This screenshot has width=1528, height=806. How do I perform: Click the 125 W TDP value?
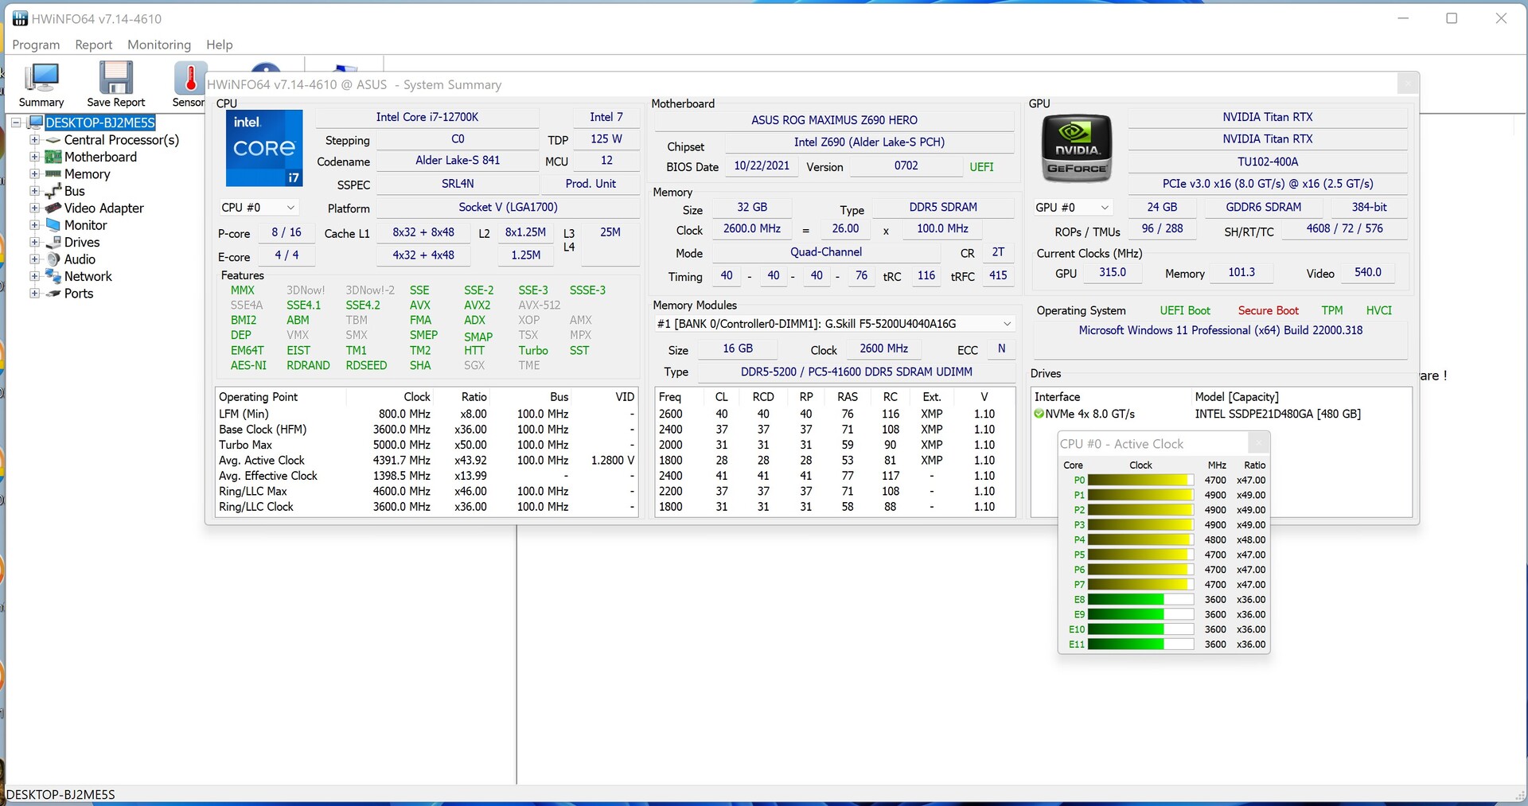(x=606, y=138)
